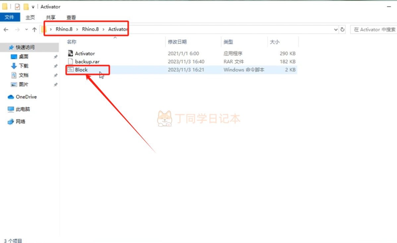This screenshot has height=243, width=397.
Task: Refresh the current folder view
Action: [x=342, y=29]
